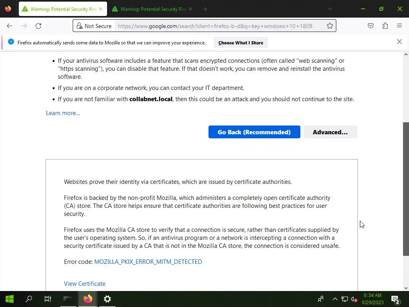
Task: Select the first Warning: Potential Security Risk tab
Action: click(x=63, y=9)
